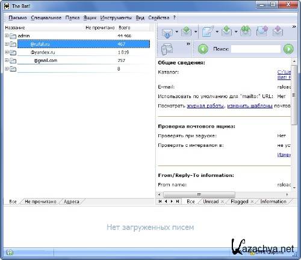
Task: Expand the yandex.ru account tree node
Action: 7,52
